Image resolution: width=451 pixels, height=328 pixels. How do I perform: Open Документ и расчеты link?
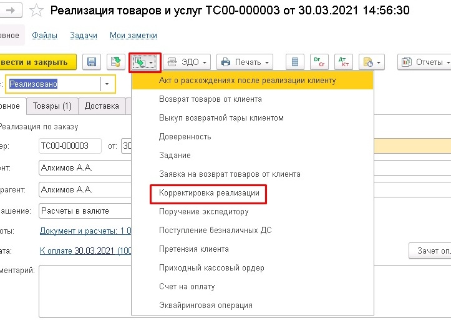tap(85, 231)
